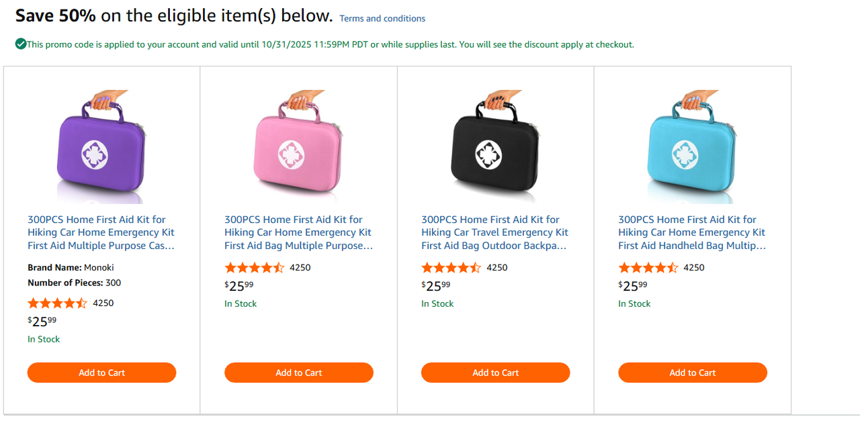Add the black first aid kit to cart
Screen dimensions: 860x427
click(x=495, y=373)
